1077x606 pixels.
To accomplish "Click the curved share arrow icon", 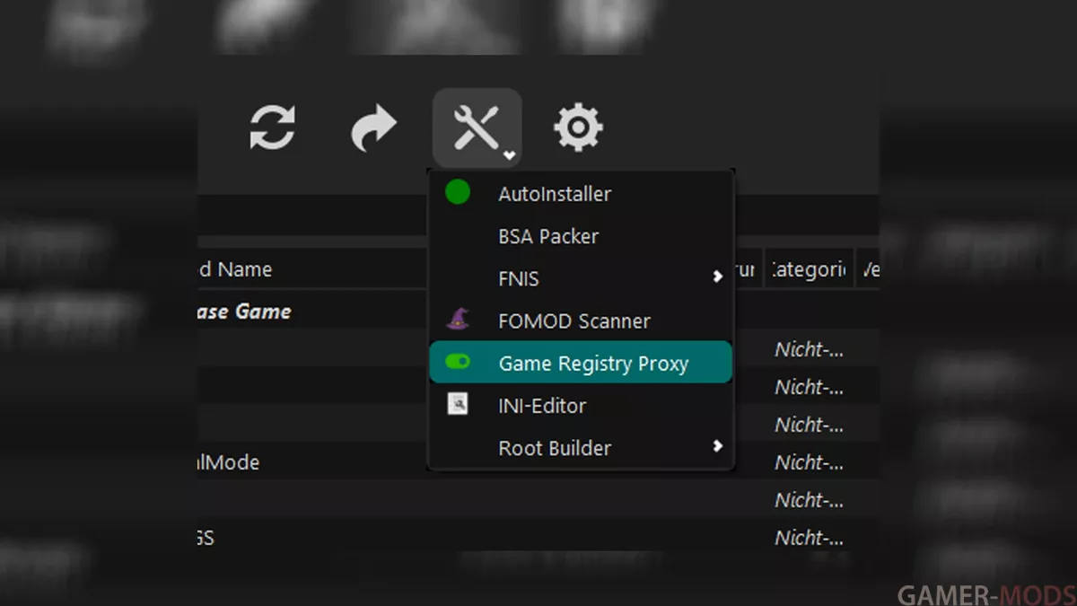I will point(373,127).
